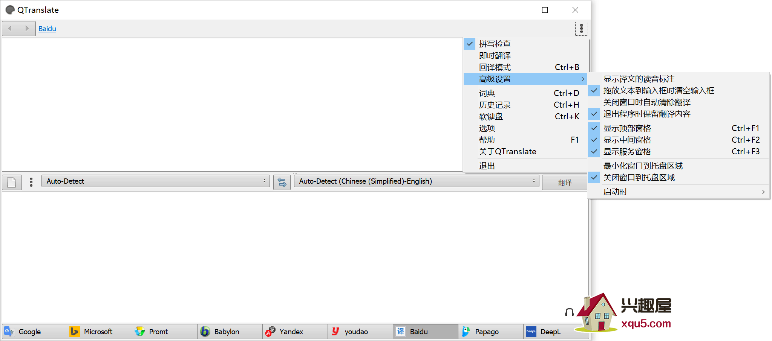The height and width of the screenshot is (341, 772).
Task: Select the Promt translation service
Action: point(165,332)
